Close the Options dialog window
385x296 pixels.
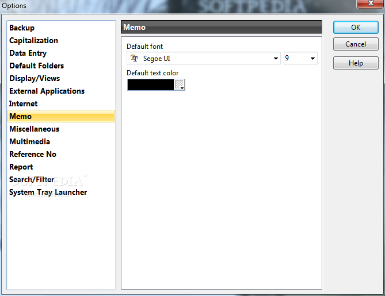[370, 3]
